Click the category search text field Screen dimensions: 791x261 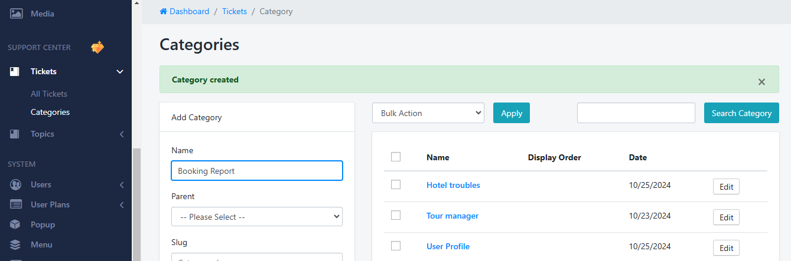(636, 113)
